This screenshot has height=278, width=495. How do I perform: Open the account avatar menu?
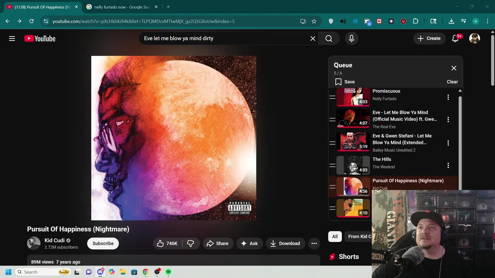[x=475, y=39]
